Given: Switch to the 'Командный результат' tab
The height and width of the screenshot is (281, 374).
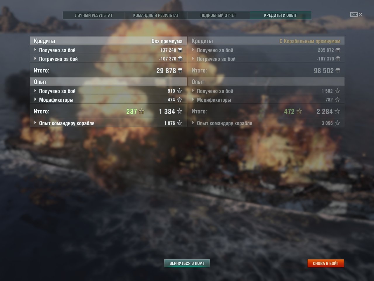Looking at the screenshot, I should click(x=156, y=15).
